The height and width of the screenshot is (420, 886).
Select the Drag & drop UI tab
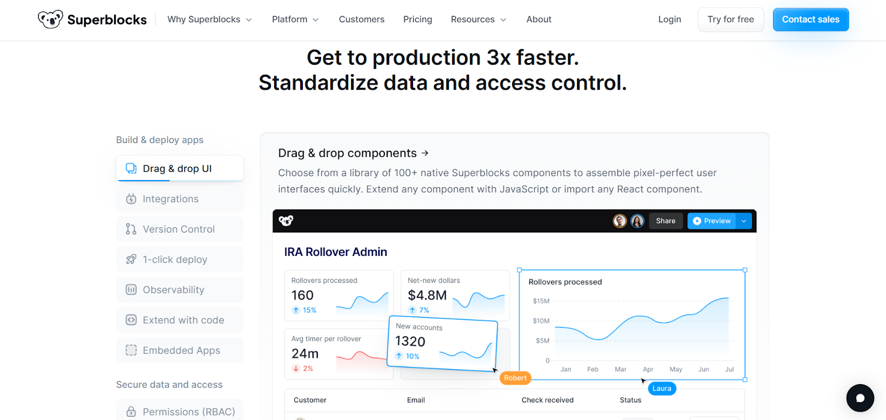click(x=180, y=169)
